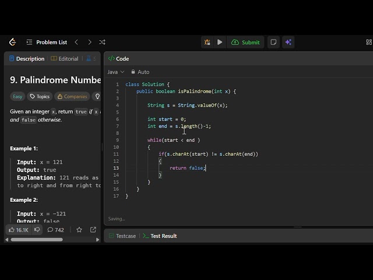Screen dimensions: 373x280
Task: Open the layout grid icon
Action: (369, 42)
